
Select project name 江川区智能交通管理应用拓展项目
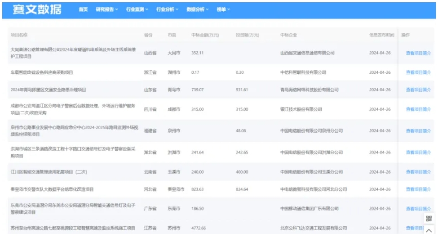[x=49, y=172]
